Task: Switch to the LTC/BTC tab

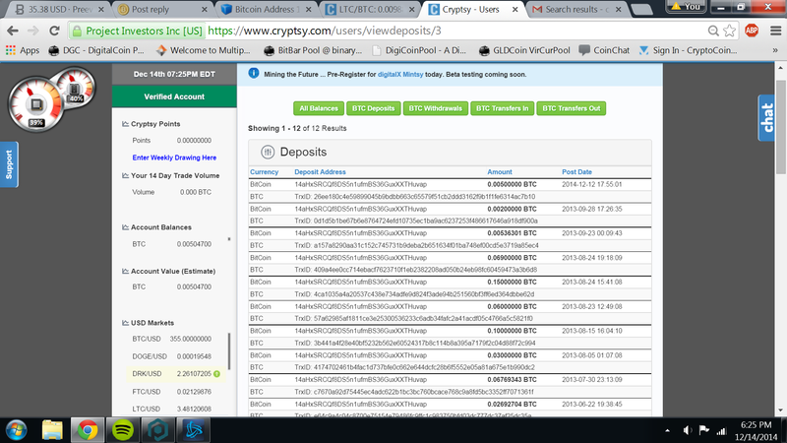Action: click(x=370, y=9)
